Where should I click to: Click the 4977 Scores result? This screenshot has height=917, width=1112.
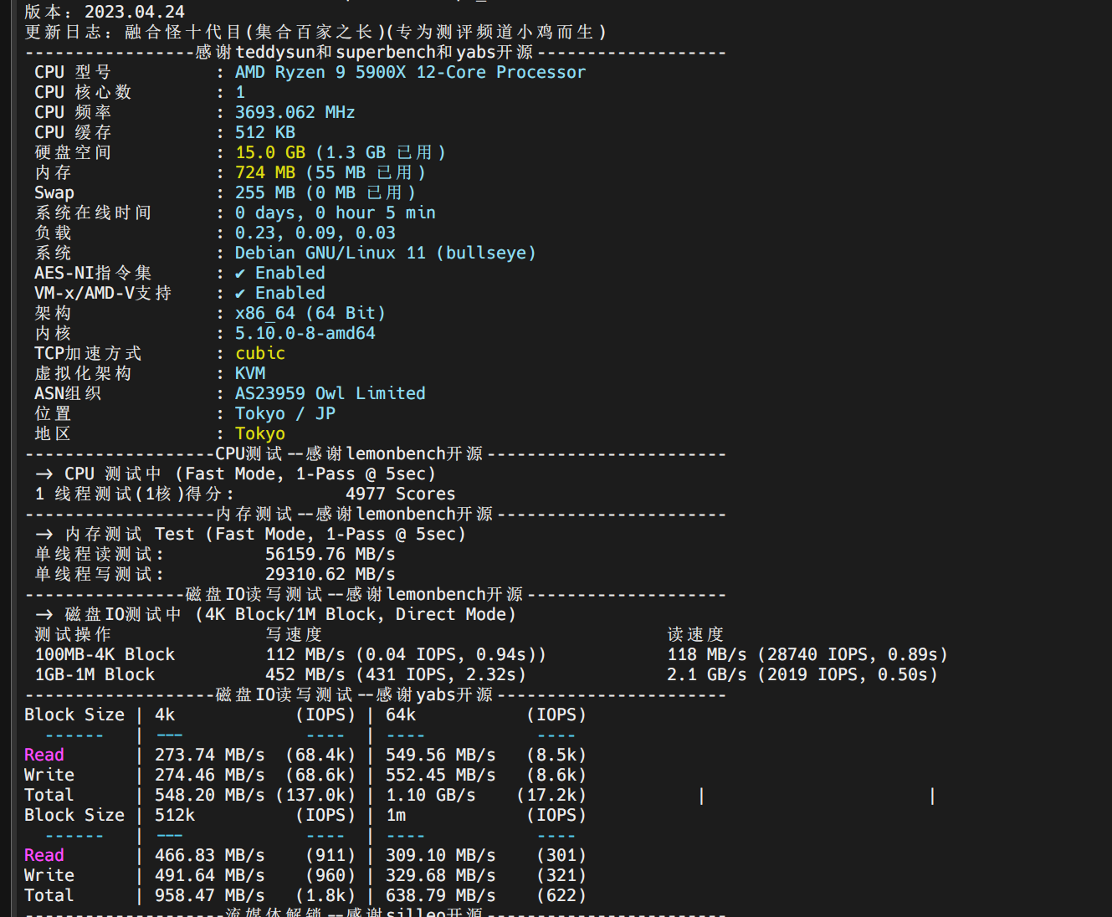(x=401, y=494)
